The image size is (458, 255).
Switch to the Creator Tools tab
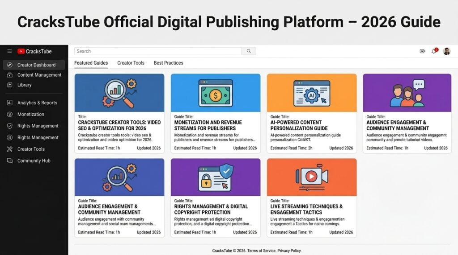(x=131, y=63)
